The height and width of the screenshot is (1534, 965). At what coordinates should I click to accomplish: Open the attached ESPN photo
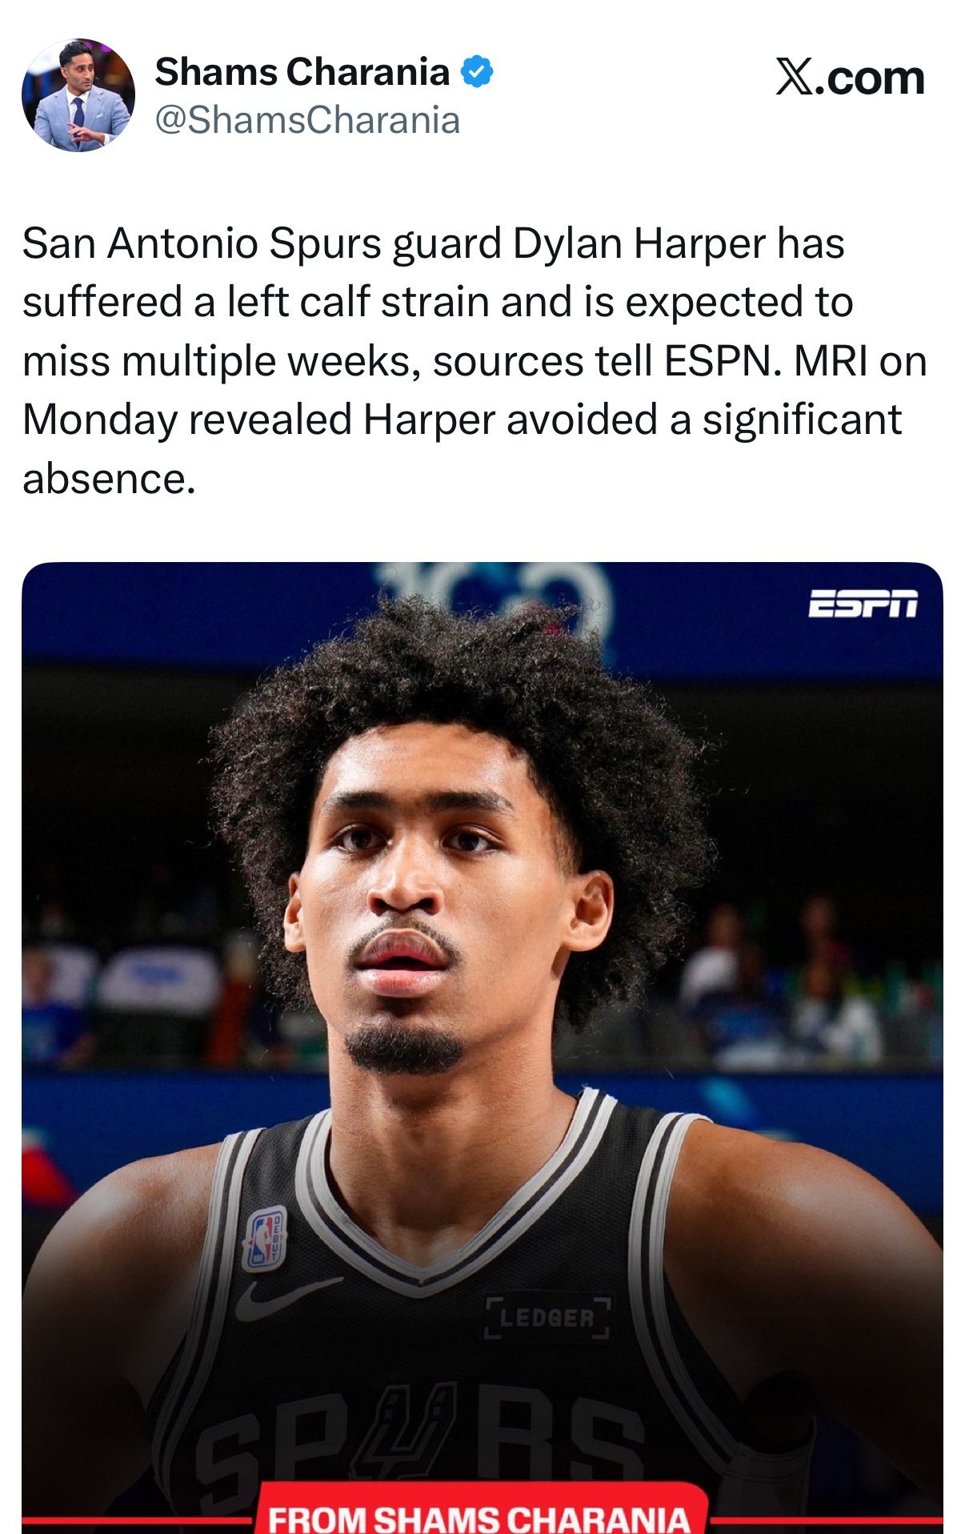tap(482, 1048)
